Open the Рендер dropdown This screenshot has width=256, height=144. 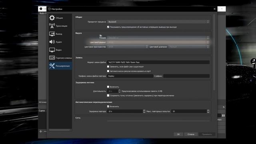(x=158, y=38)
